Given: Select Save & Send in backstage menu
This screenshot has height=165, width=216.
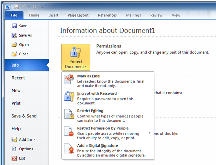Looking at the screenshot, I should point(24,116).
